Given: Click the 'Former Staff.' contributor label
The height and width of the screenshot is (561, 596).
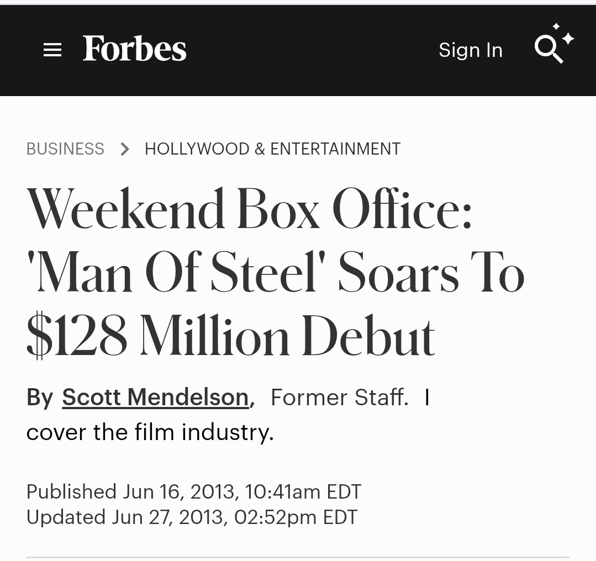Looking at the screenshot, I should point(340,398).
